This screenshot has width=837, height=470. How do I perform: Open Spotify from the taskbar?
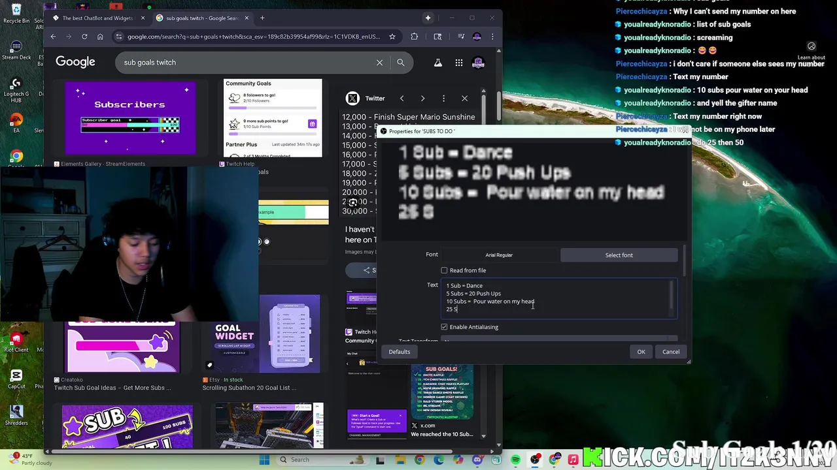(516, 460)
